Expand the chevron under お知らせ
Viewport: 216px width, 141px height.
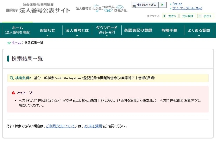(47, 35)
